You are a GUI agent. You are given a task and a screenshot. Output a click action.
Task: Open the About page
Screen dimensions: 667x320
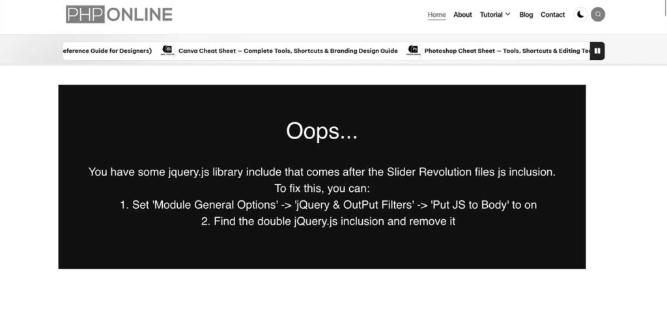click(462, 14)
